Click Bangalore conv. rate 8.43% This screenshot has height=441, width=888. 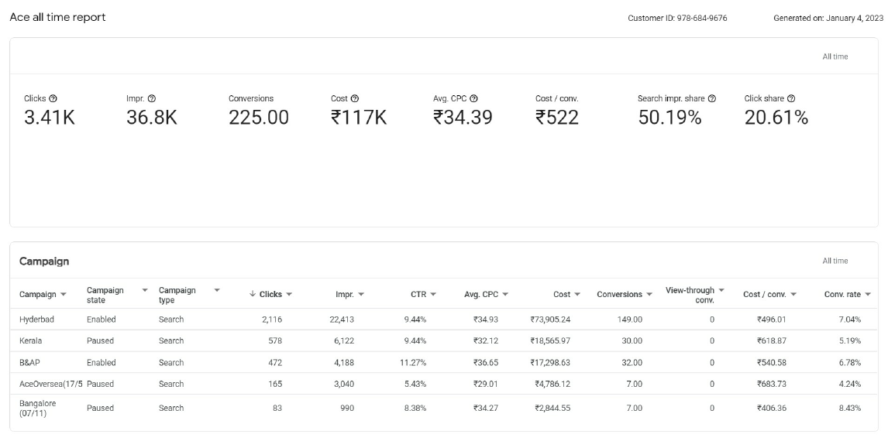click(850, 409)
